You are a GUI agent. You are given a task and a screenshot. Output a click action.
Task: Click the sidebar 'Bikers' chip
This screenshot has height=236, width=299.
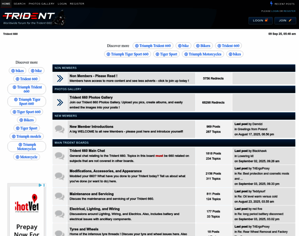point(26,120)
